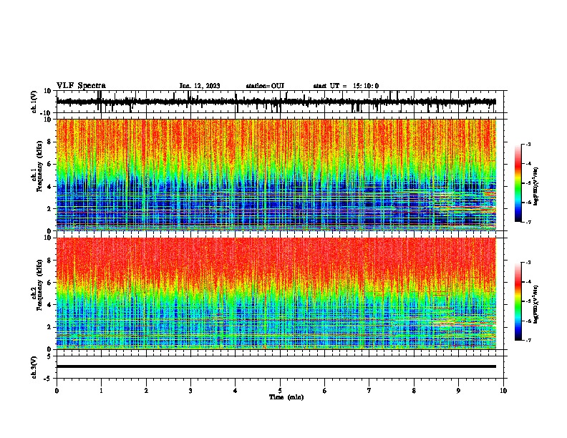Click the time axis tick label "5"

tap(280, 391)
